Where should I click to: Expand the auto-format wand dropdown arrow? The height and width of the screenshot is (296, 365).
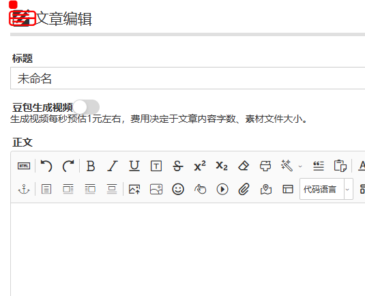[300, 166]
